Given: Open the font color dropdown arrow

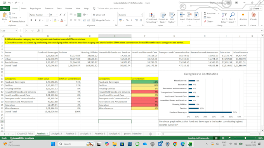Looking at the screenshot, I should point(65,20).
